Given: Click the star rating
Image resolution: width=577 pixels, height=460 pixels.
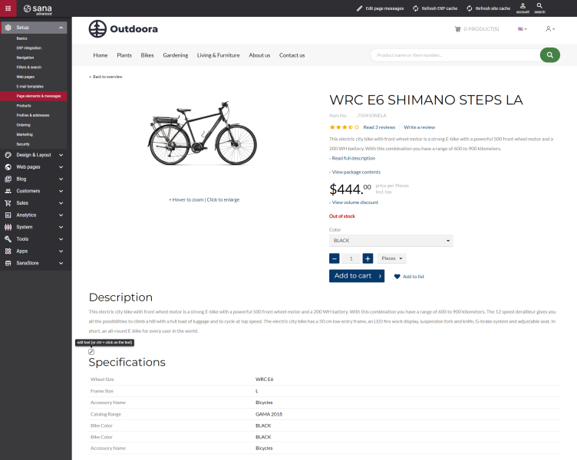Looking at the screenshot, I should (x=344, y=127).
